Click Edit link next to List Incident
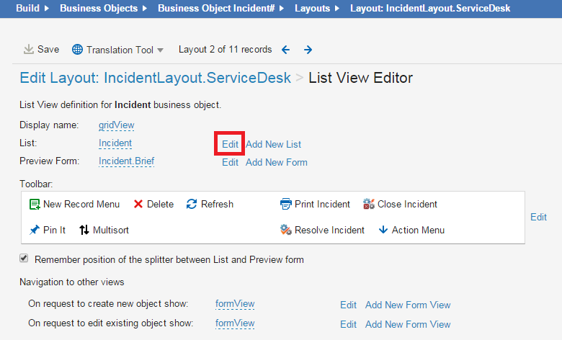Image resolution: width=562 pixels, height=340 pixels. tap(230, 144)
